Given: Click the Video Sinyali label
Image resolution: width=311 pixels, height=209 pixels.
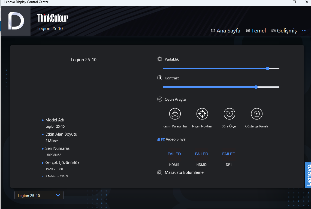Looking at the screenshot, I should pyautogui.click(x=177, y=139).
